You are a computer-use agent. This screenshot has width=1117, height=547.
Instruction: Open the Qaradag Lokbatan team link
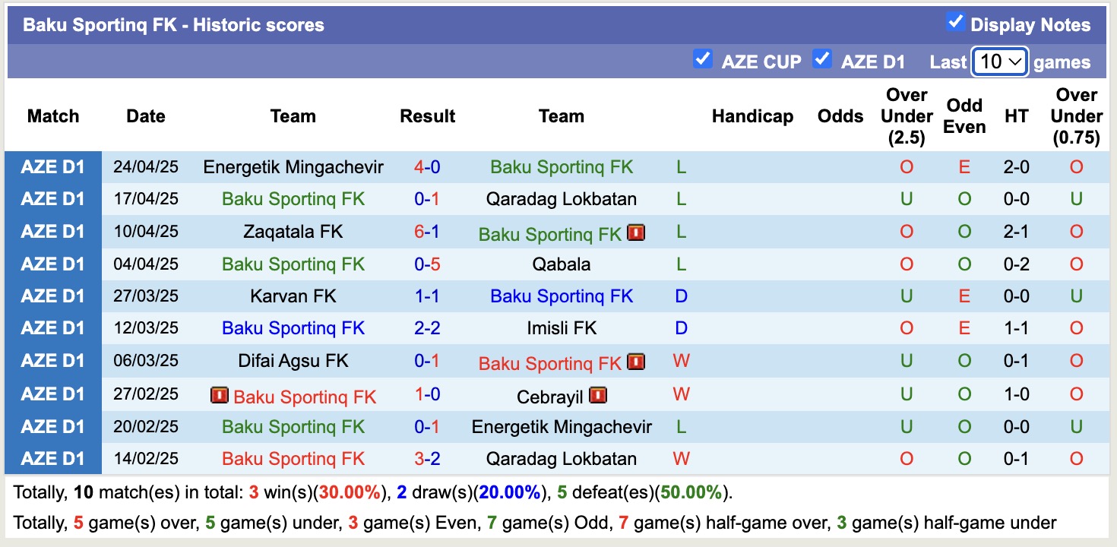click(x=562, y=199)
